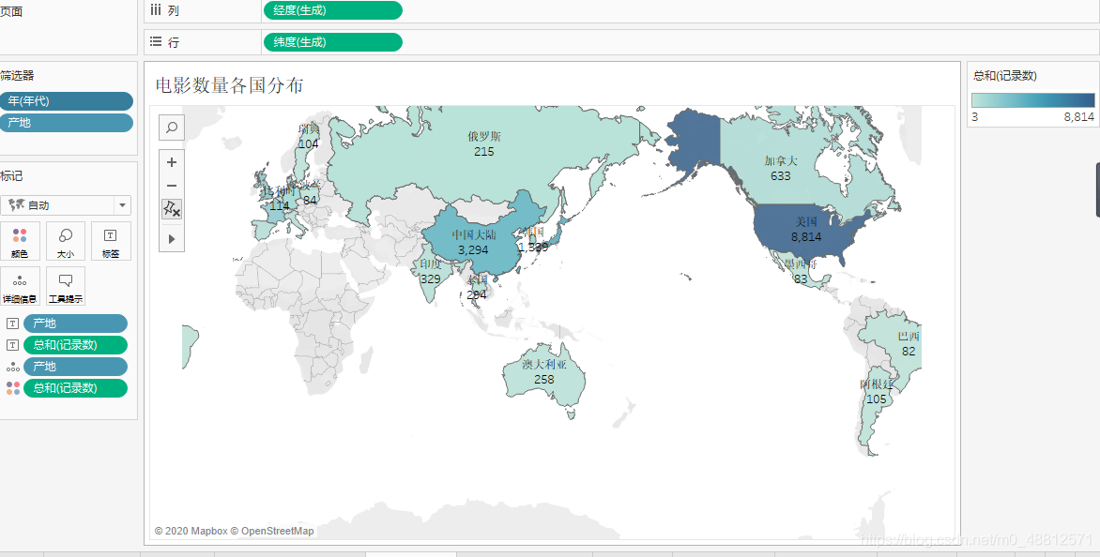
Task: Select the 墨西哥 label on map
Action: coord(800,264)
